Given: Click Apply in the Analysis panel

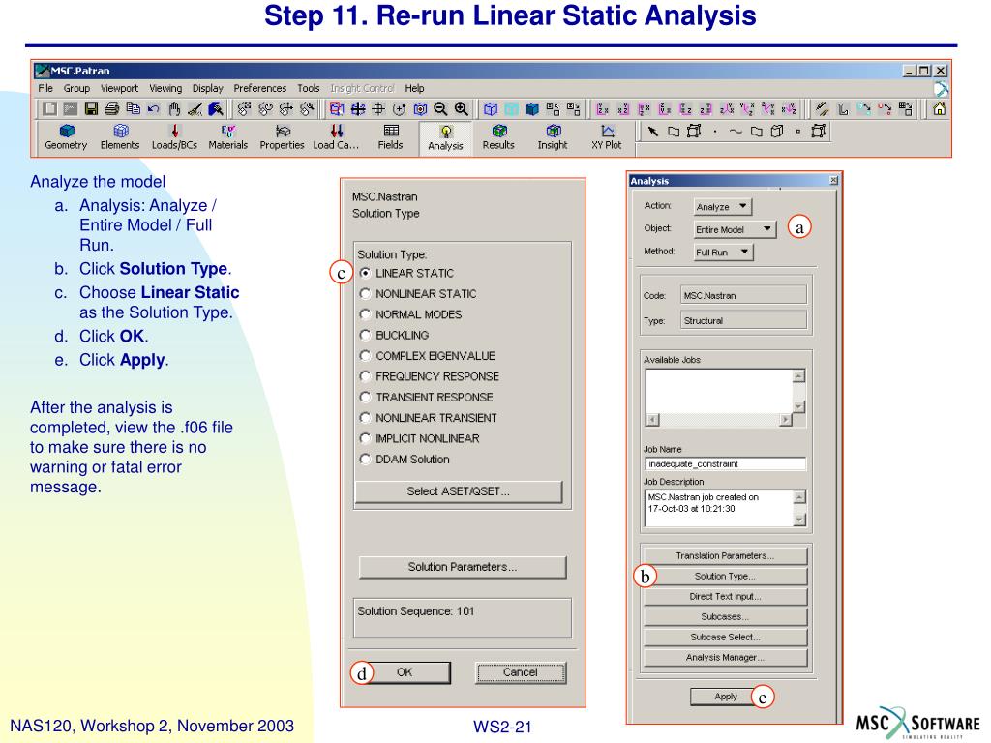Looking at the screenshot, I should point(726,697).
